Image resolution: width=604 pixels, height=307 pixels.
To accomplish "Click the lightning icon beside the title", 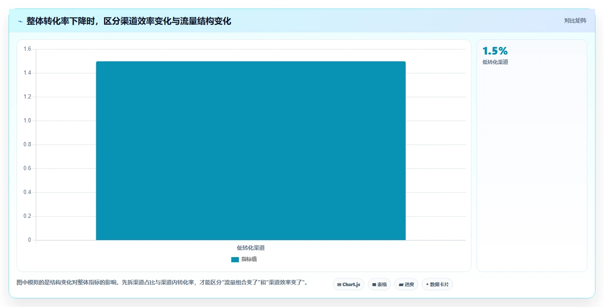I will [x=20, y=21].
